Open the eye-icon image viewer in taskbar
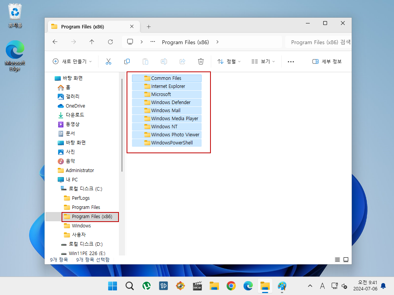 point(180,286)
